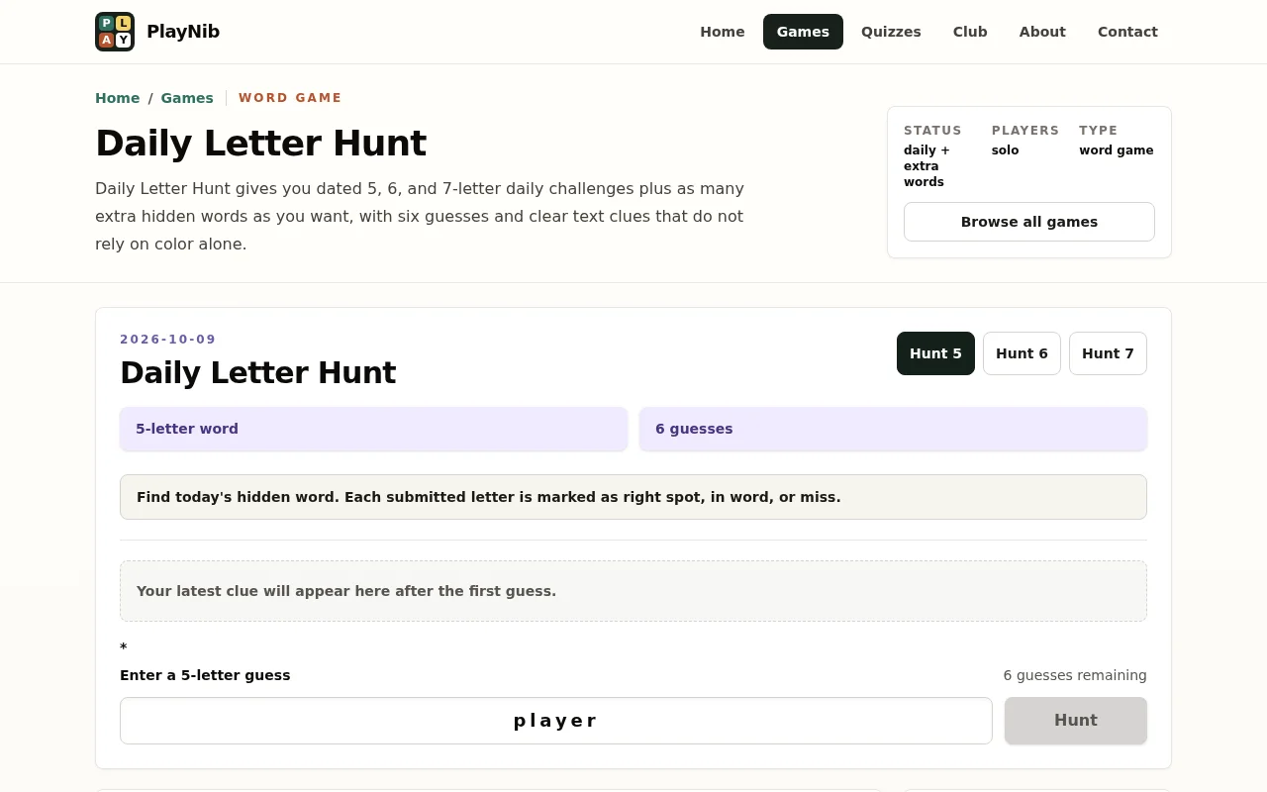Open the Club nav item
The width and height of the screenshot is (1267, 792).
click(x=970, y=32)
